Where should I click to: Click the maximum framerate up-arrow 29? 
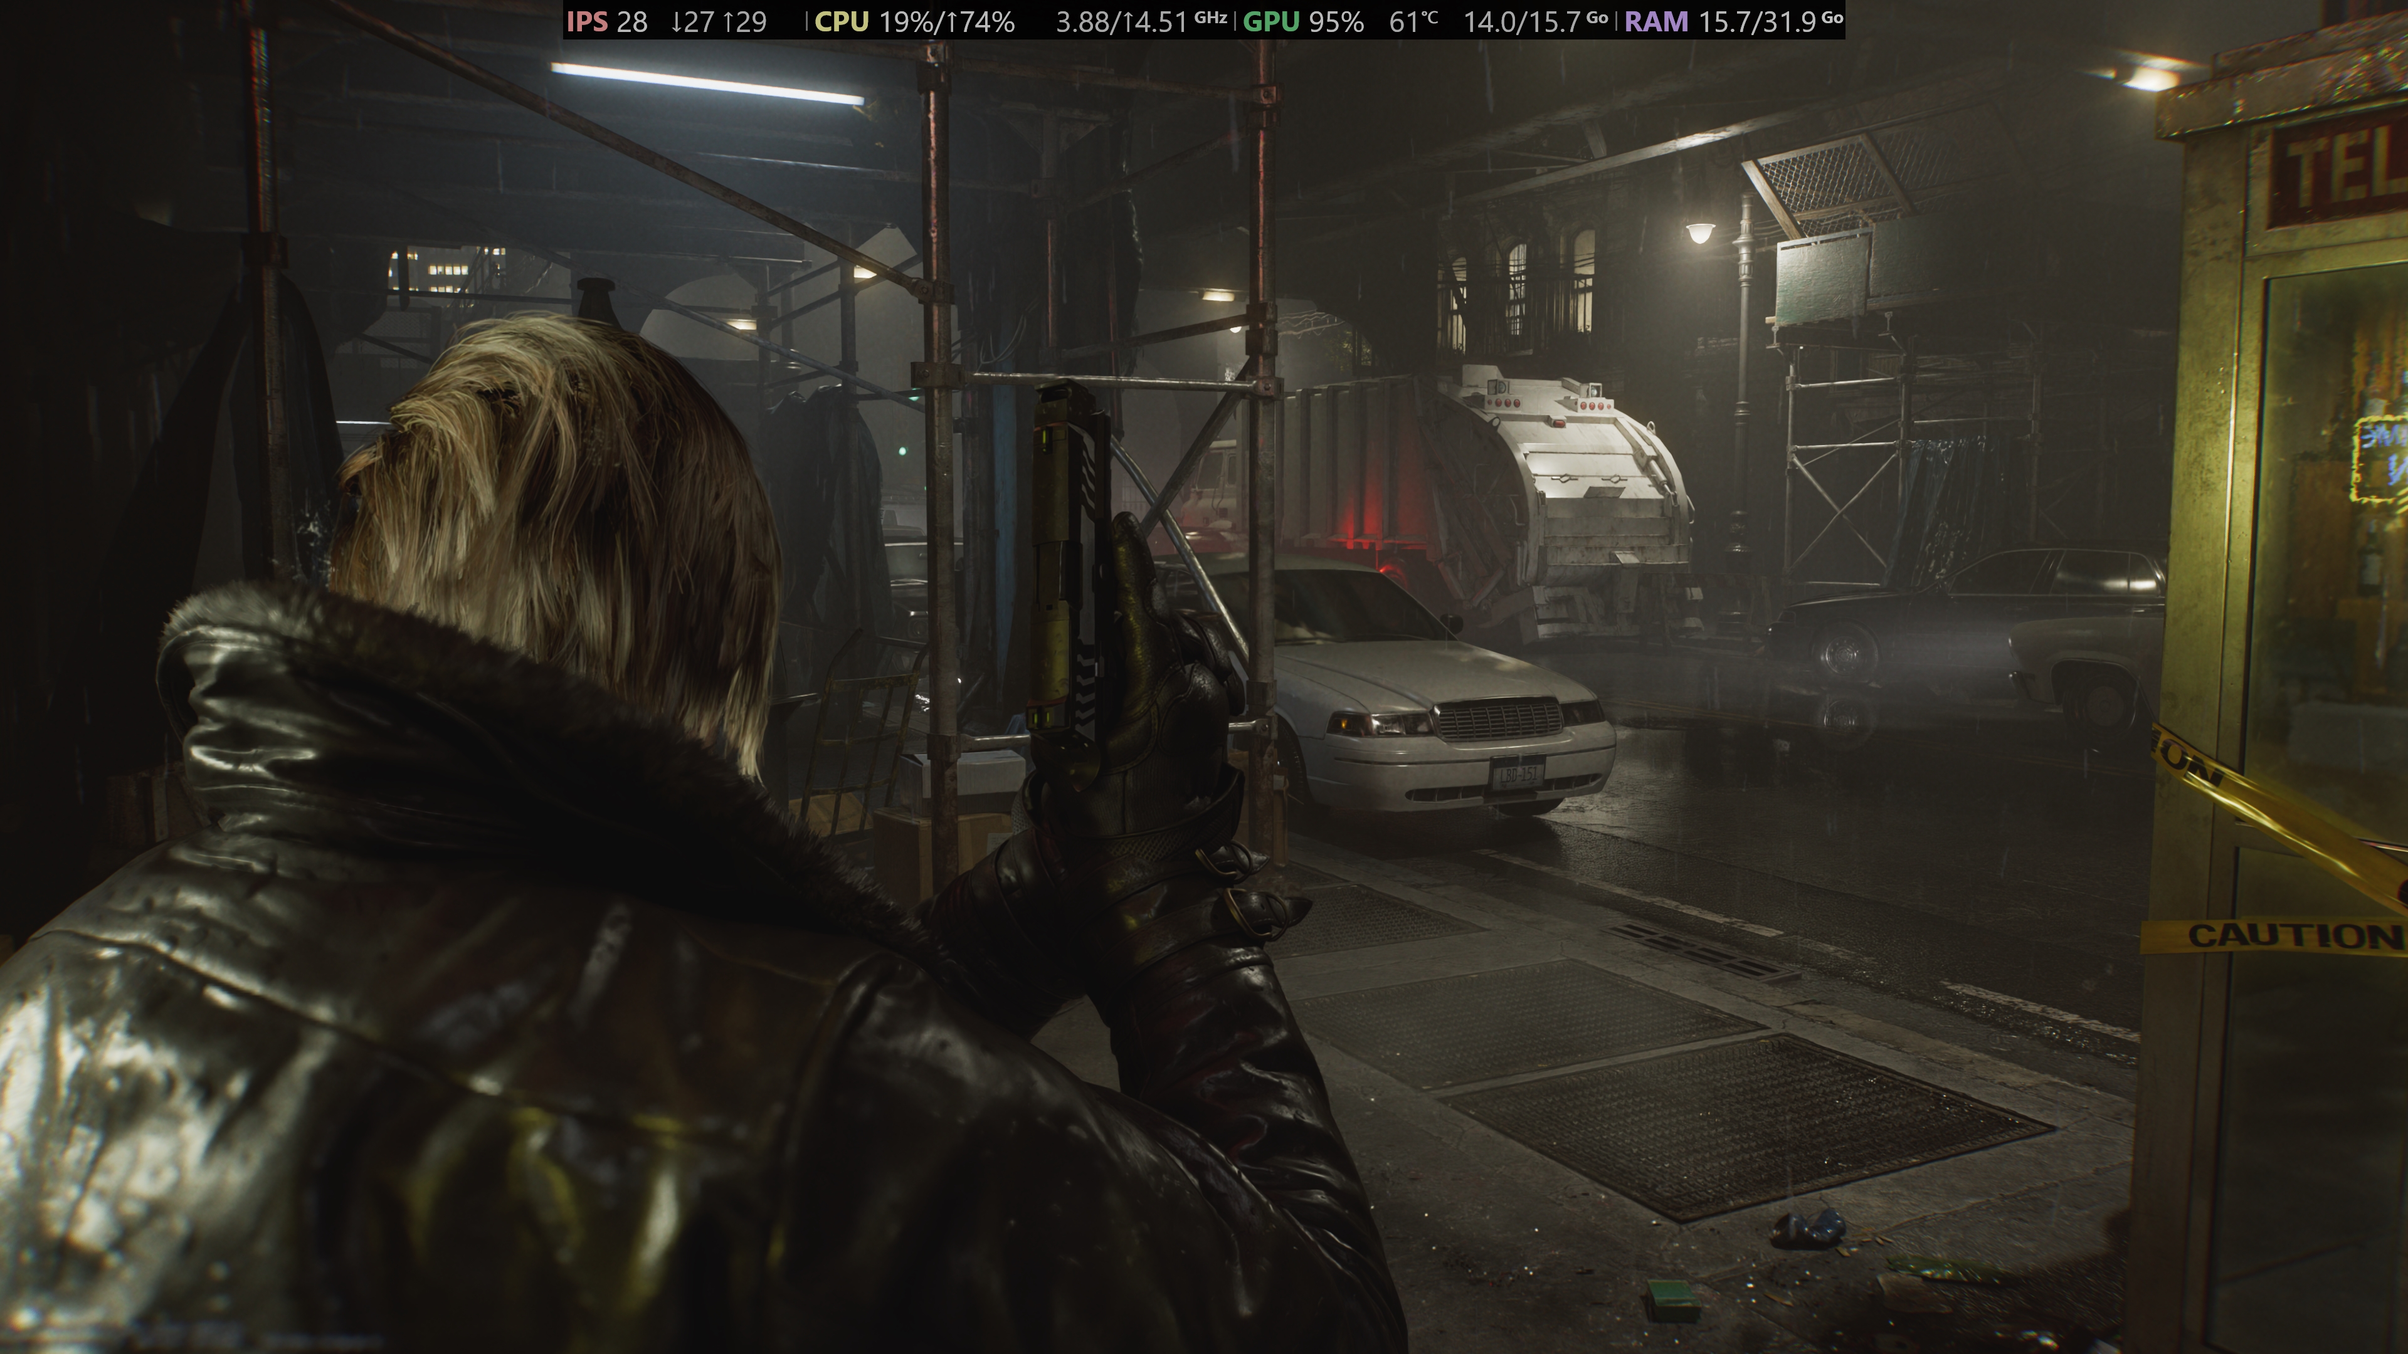click(x=744, y=21)
